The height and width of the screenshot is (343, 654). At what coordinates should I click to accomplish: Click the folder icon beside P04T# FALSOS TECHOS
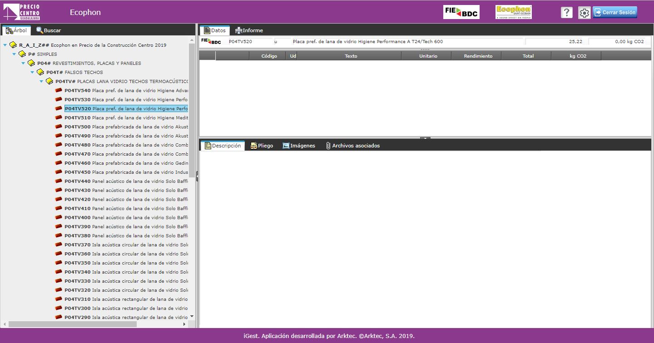click(x=40, y=72)
